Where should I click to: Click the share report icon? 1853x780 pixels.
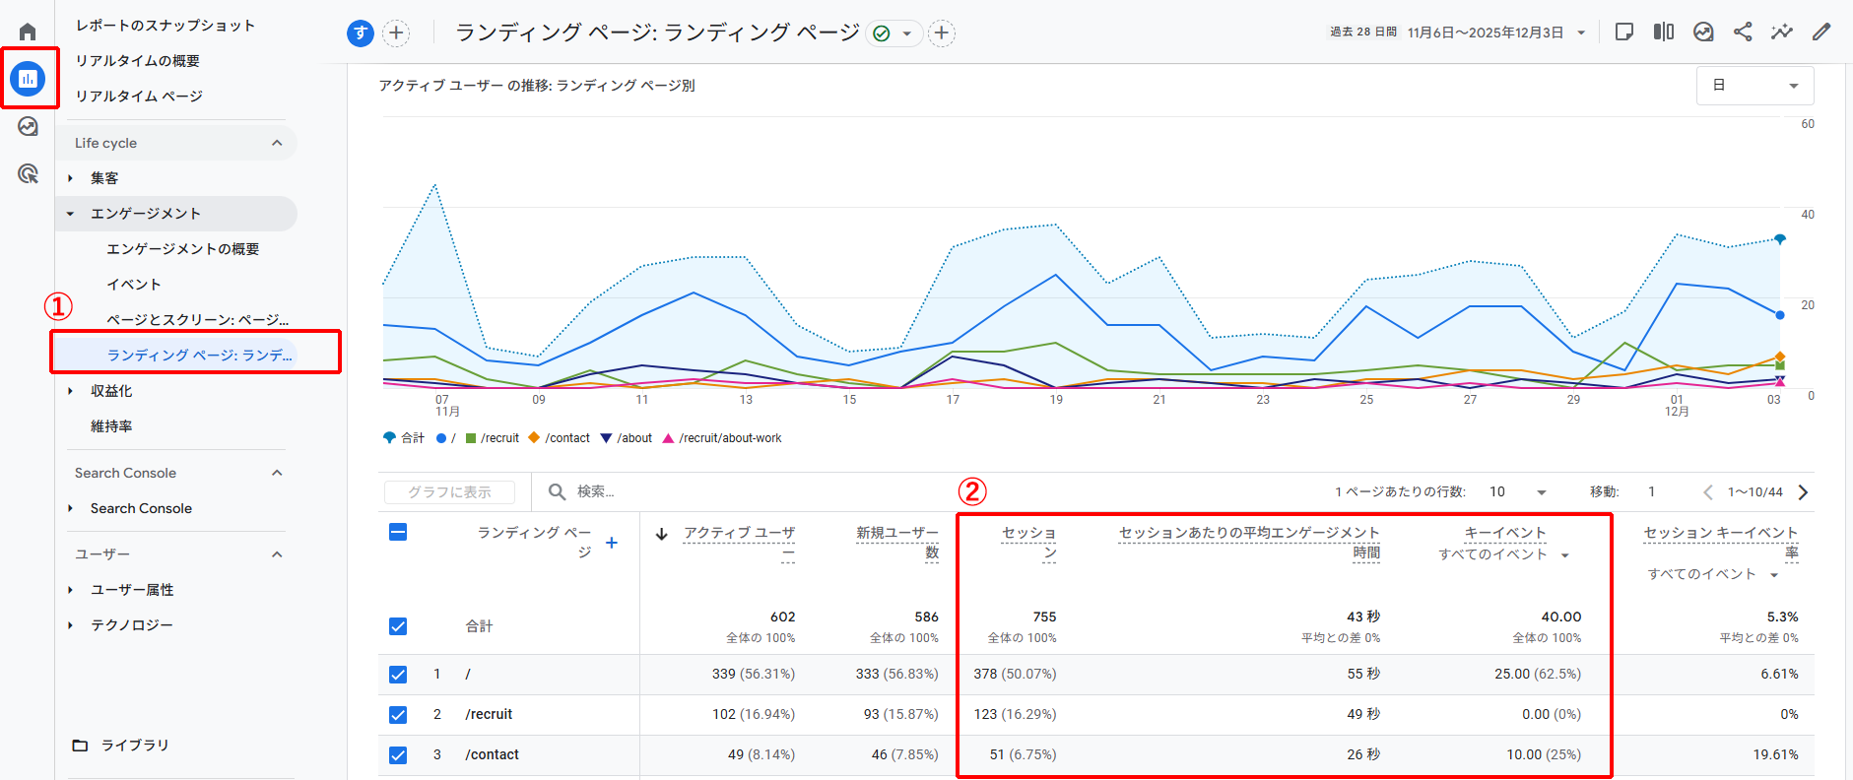pos(1743,32)
